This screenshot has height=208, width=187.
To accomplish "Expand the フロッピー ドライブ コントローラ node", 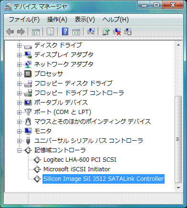I will click(x=19, y=93).
